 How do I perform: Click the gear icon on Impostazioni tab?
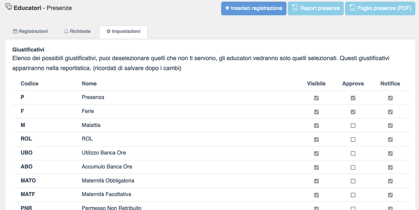point(108,31)
